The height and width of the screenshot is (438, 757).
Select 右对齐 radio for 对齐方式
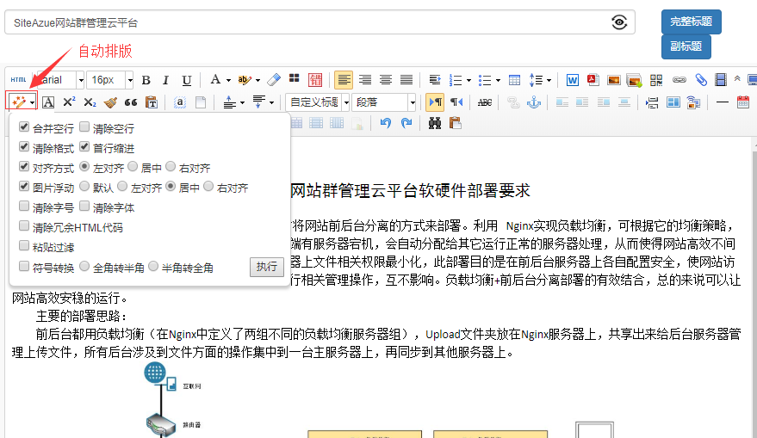(x=171, y=167)
